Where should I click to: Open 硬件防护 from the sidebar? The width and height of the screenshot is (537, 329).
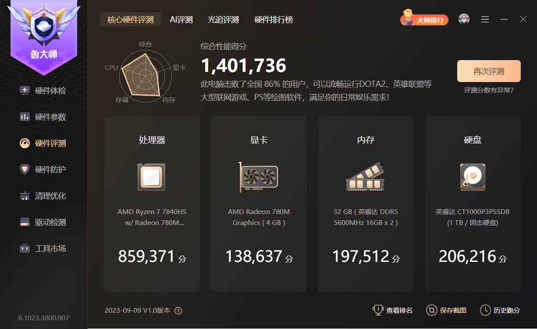pyautogui.click(x=43, y=170)
